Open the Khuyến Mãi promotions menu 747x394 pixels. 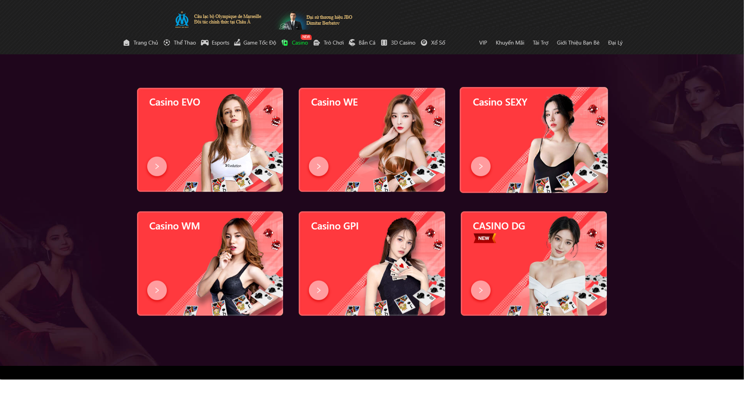coord(510,43)
